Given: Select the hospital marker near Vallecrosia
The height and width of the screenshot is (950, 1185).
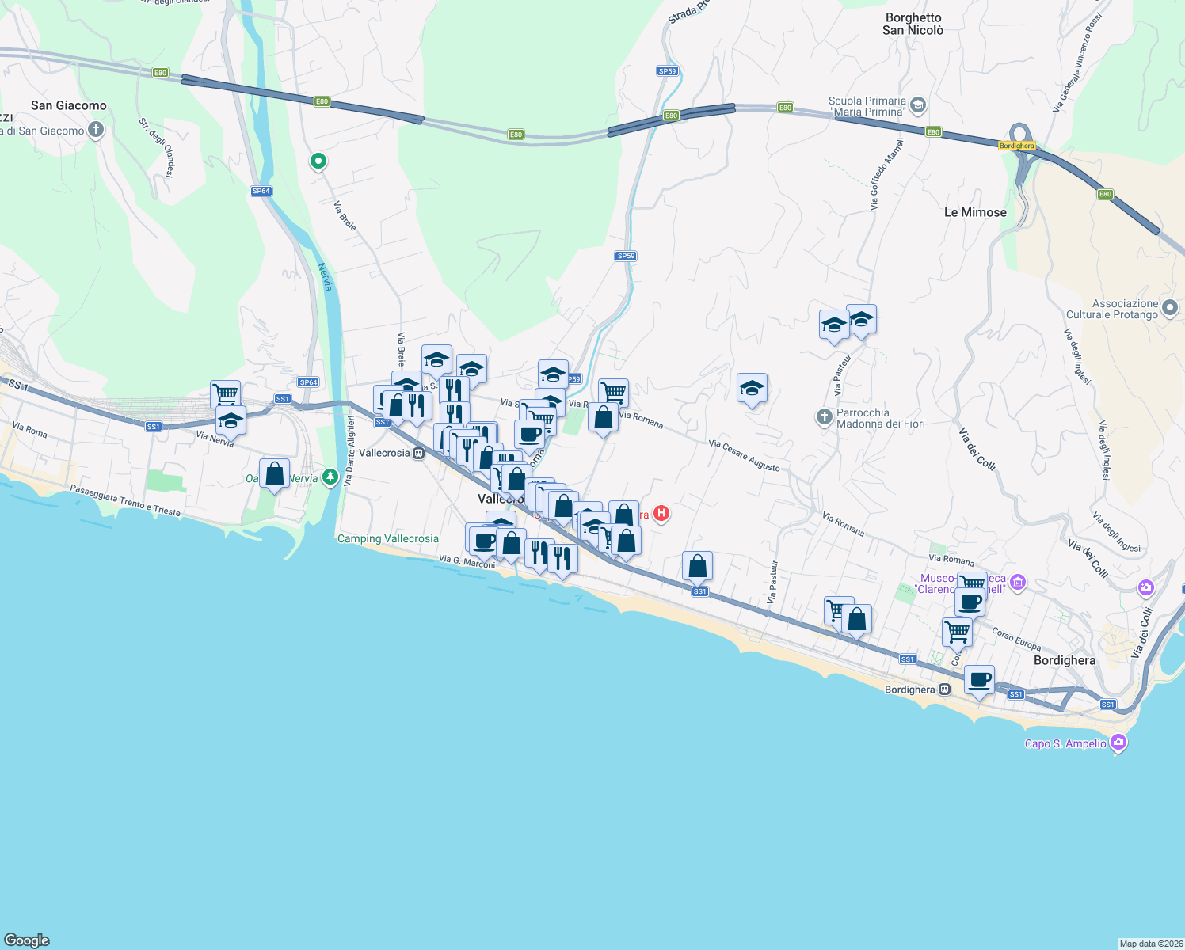Looking at the screenshot, I should tap(661, 515).
